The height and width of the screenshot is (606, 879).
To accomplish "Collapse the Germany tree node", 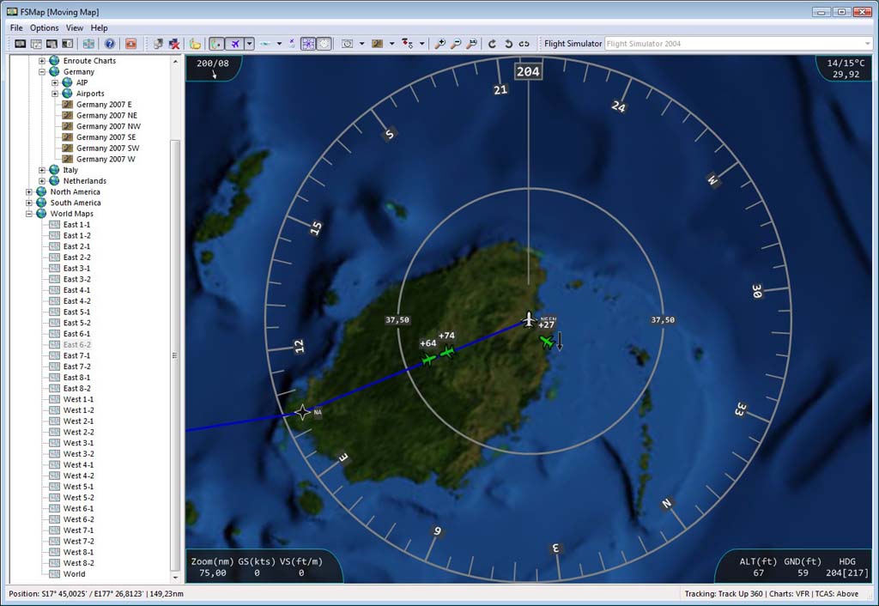I will [41, 72].
